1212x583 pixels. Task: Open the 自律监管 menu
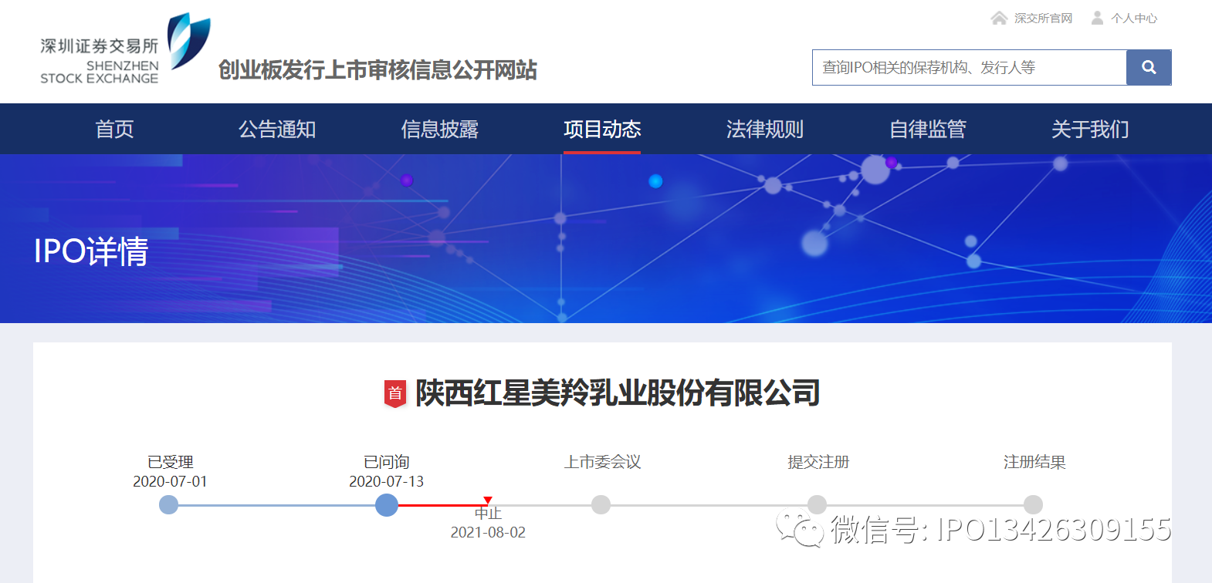coord(928,129)
